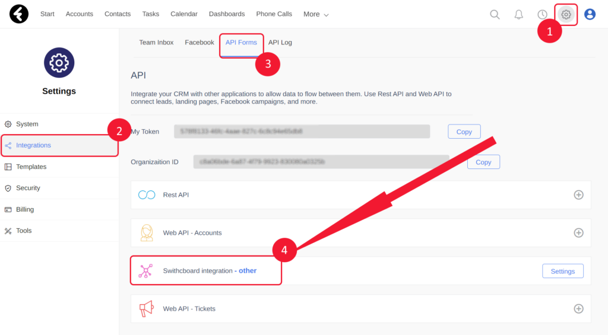The width and height of the screenshot is (608, 335).
Task: Open the recent history clock icon
Action: pyautogui.click(x=542, y=14)
